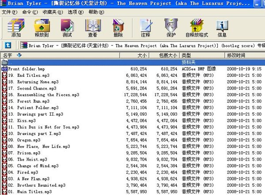This screenshot has height=195, width=265.
Task: Select 03. A New Plan.mp3
Action: (x=29, y=179)
